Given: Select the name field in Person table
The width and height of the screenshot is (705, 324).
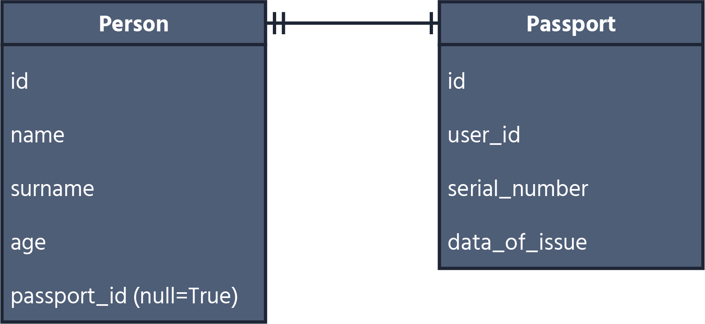Looking at the screenshot, I should tap(38, 135).
